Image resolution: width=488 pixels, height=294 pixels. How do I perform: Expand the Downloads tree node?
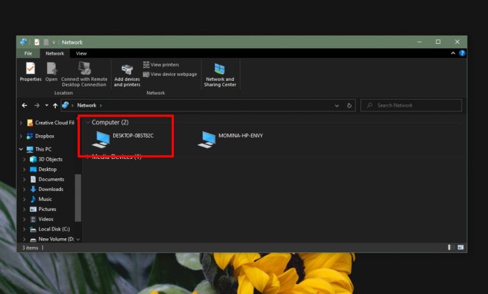point(24,189)
